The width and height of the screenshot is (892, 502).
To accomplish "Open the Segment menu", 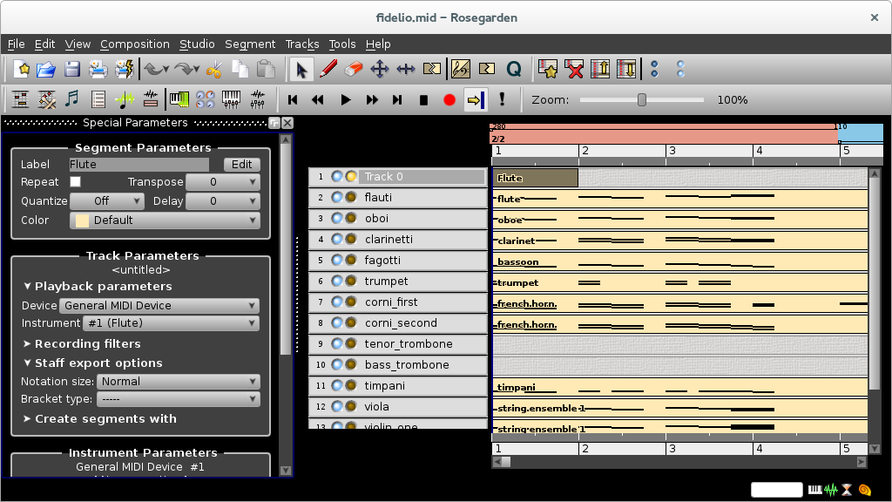I will coord(250,44).
